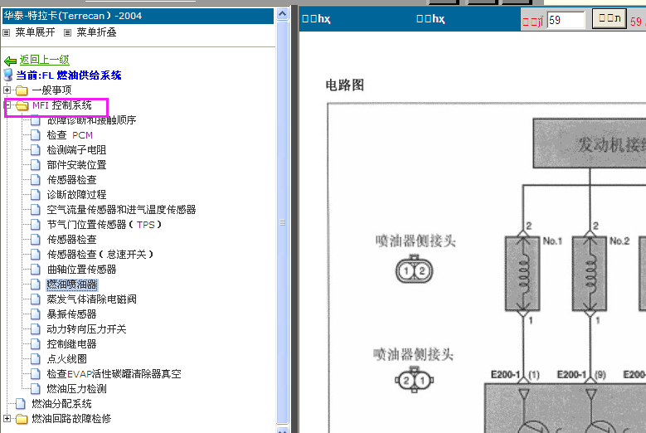Open the 动力转向压力开关 page

(x=86, y=328)
